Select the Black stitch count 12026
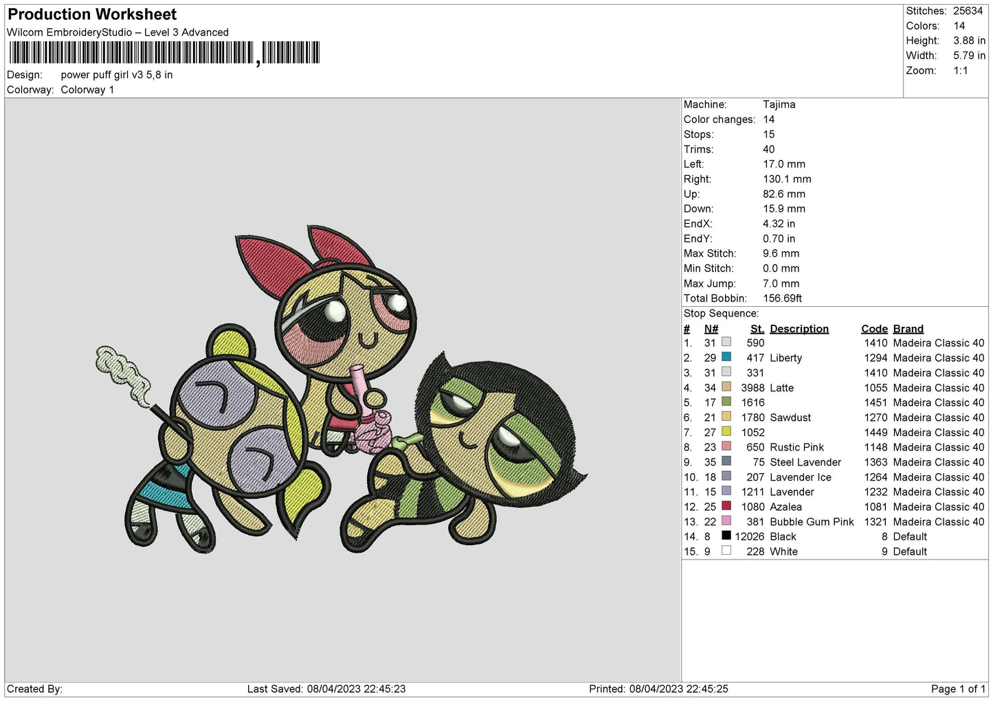 750,536
